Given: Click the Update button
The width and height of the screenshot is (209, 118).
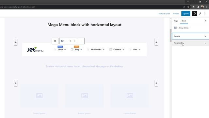Looking at the screenshot, I should [185, 13].
